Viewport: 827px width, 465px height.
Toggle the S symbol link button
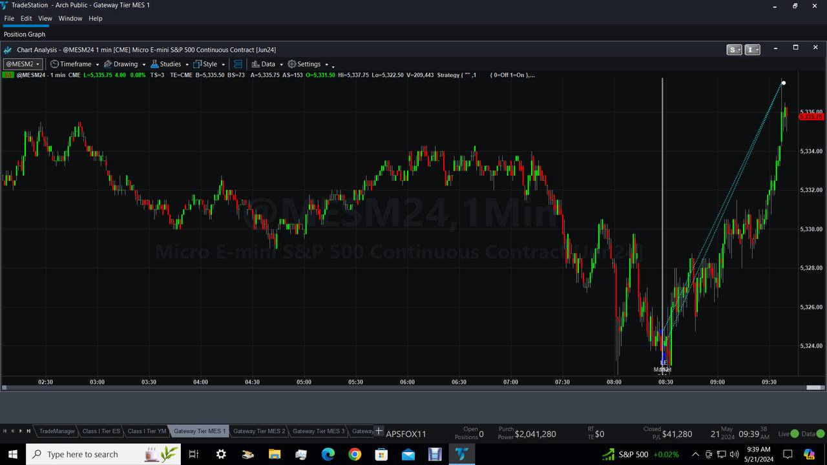(x=734, y=50)
